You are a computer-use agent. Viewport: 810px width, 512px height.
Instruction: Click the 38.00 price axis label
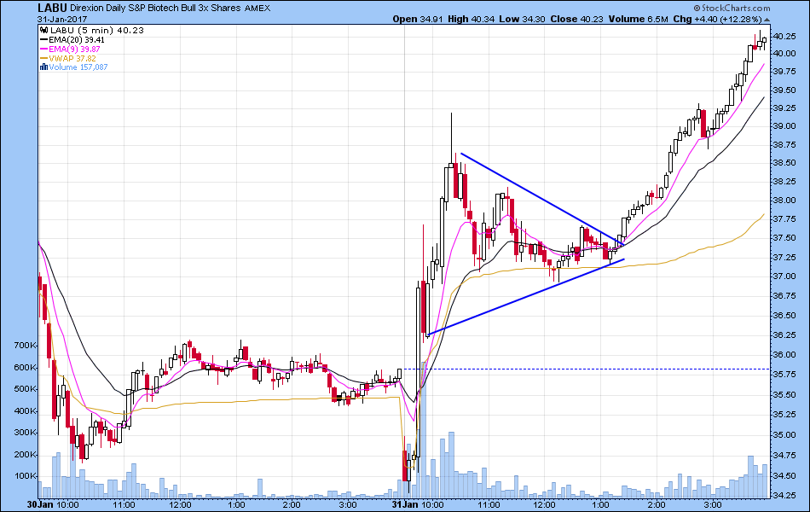[x=784, y=201]
